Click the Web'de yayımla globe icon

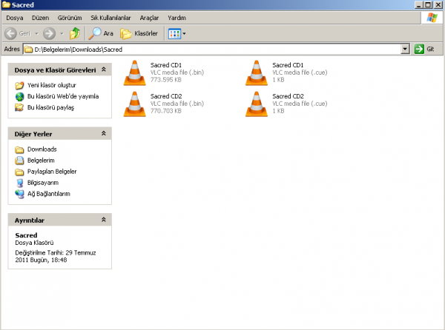pos(19,96)
